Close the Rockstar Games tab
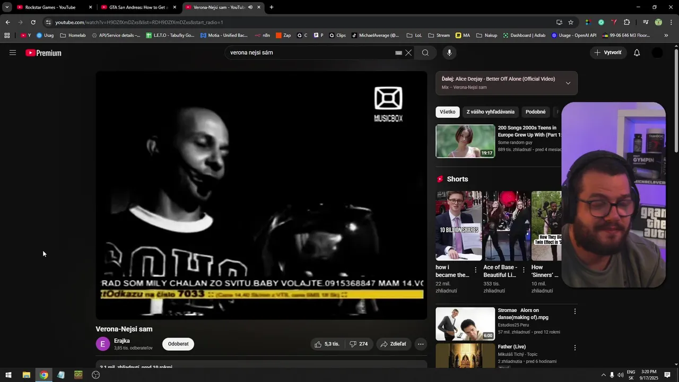The height and width of the screenshot is (382, 679). 90,7
